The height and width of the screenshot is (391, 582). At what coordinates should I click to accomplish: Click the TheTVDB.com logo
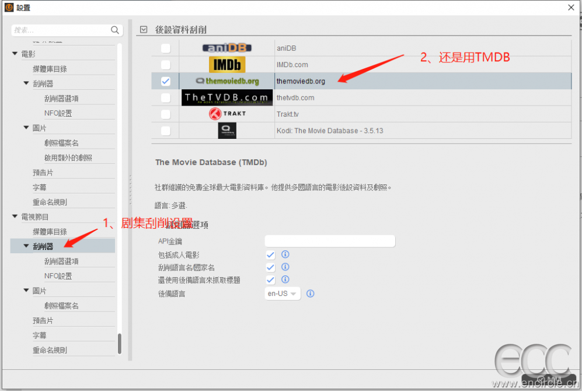226,97
